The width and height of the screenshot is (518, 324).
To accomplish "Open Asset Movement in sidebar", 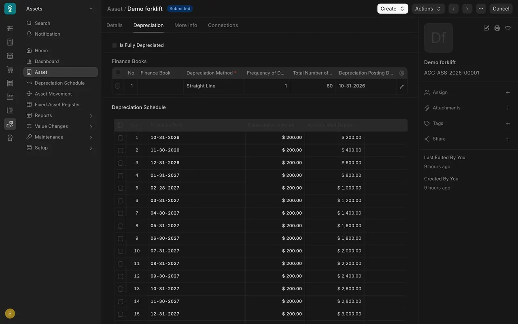I will pyautogui.click(x=61, y=94).
